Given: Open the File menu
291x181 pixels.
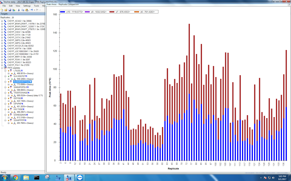Looking at the screenshot, I should pyautogui.click(x=4, y=6).
